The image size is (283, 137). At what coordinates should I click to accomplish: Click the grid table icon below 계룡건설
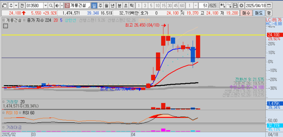click(x=5, y=26)
